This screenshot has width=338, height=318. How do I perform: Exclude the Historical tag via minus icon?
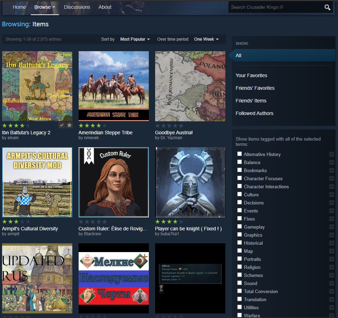(x=332, y=243)
